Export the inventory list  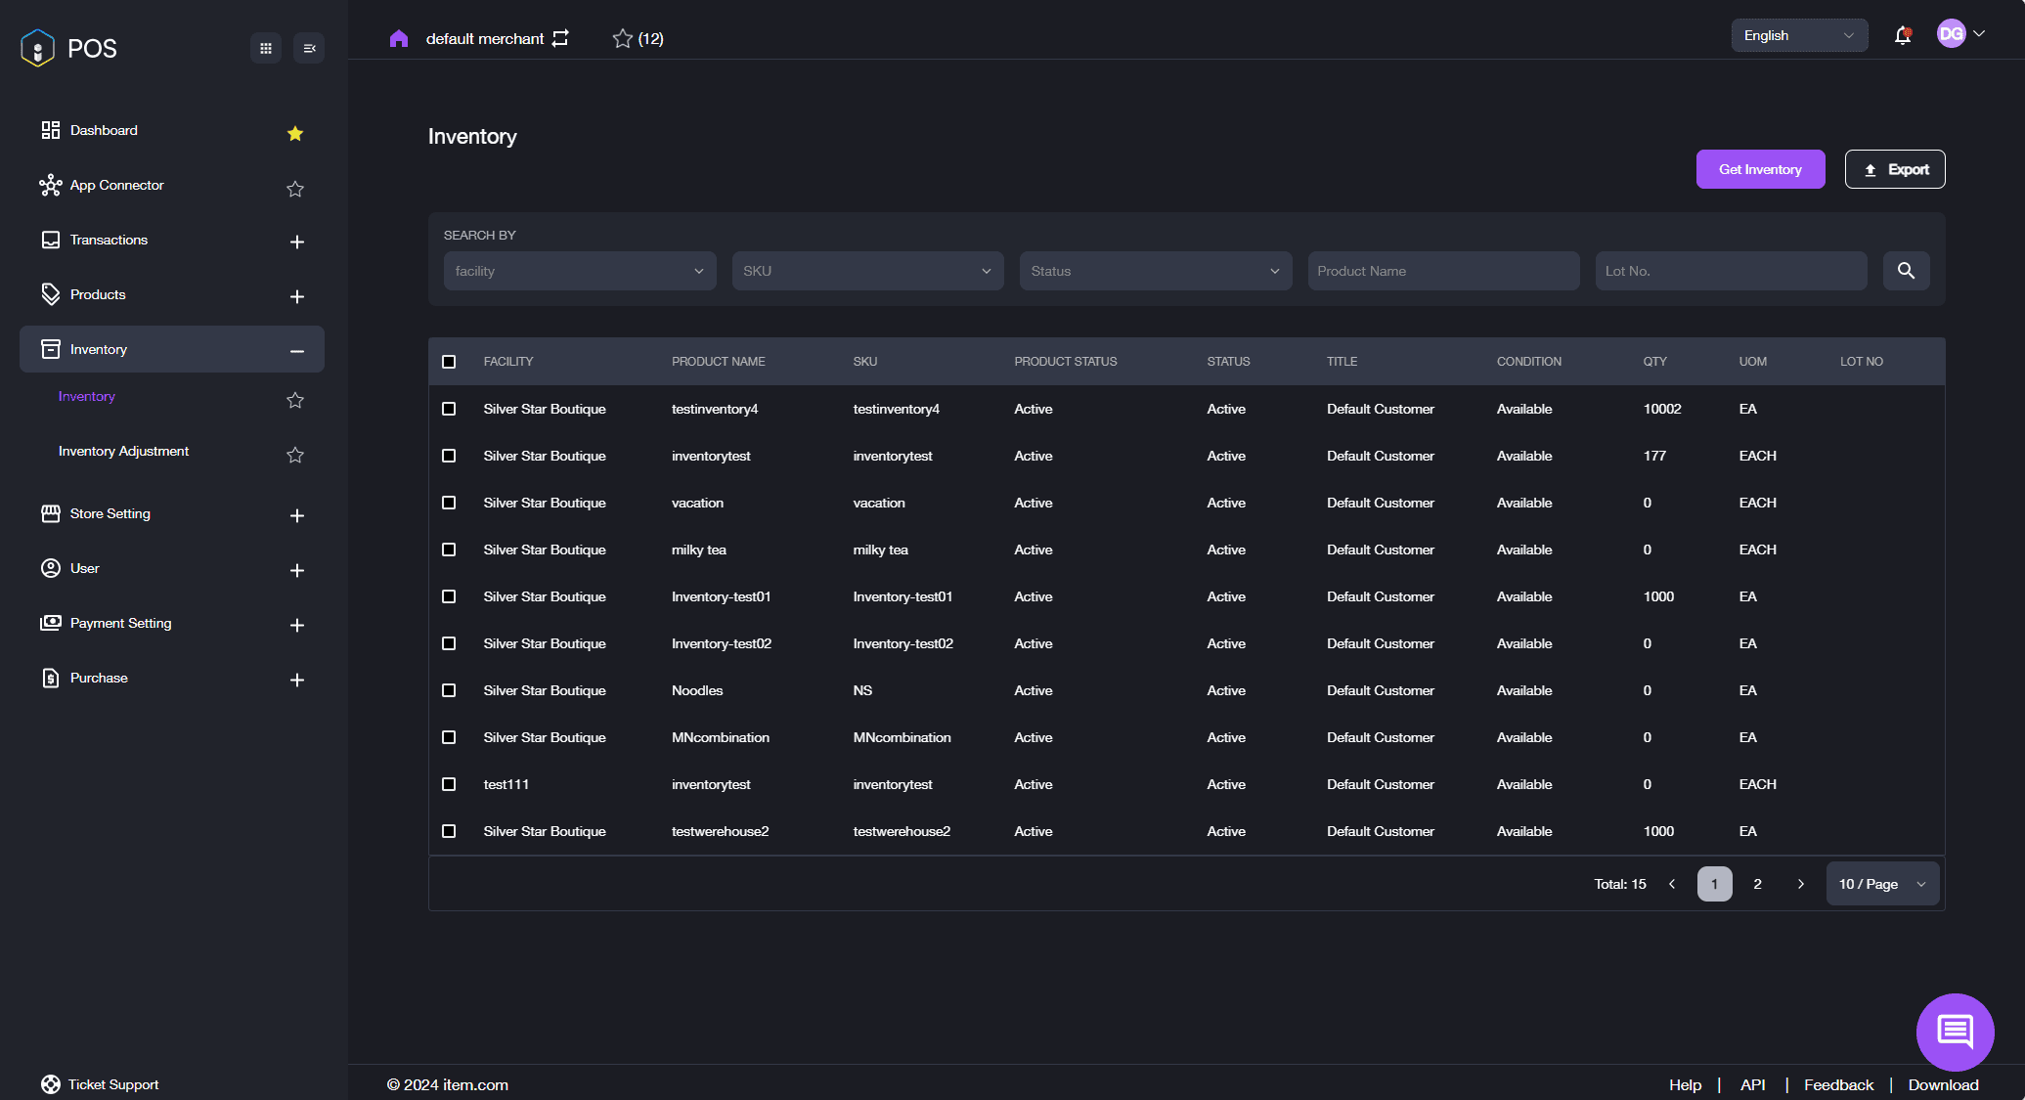pos(1895,169)
